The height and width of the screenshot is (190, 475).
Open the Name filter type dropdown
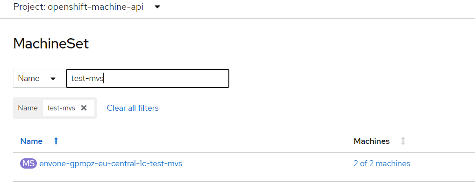[39, 79]
